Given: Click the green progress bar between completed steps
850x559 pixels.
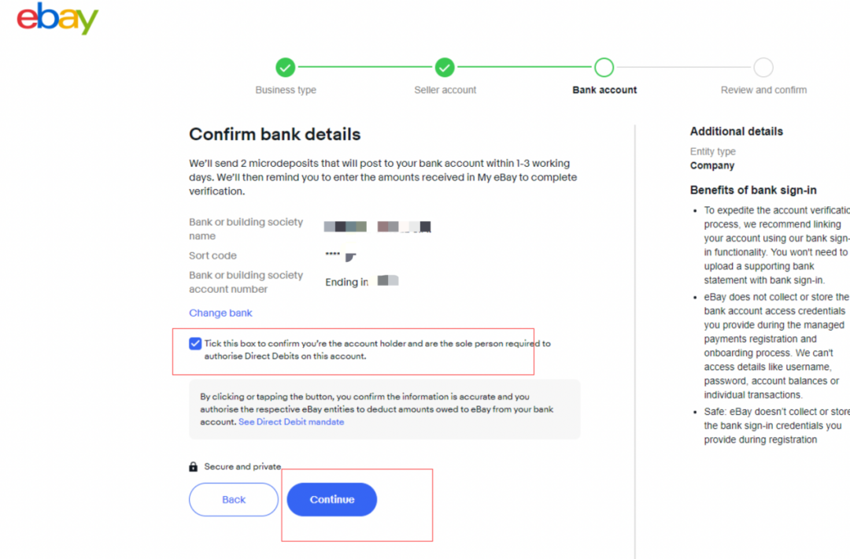Looking at the screenshot, I should 366,68.
